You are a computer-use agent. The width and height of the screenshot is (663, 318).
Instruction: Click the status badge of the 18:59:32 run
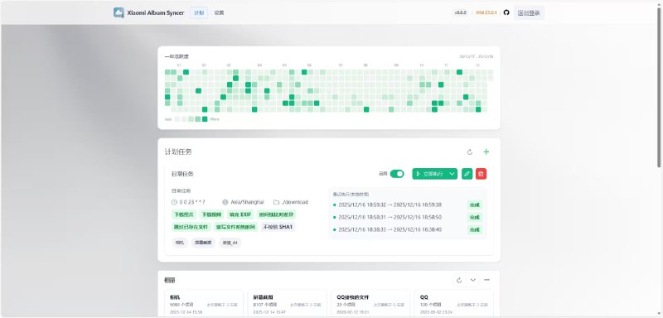(x=474, y=205)
